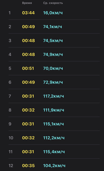The width and height of the screenshot is (104, 171).
Task: Select lap 1 row with time 03:44
Action: pos(54,13)
